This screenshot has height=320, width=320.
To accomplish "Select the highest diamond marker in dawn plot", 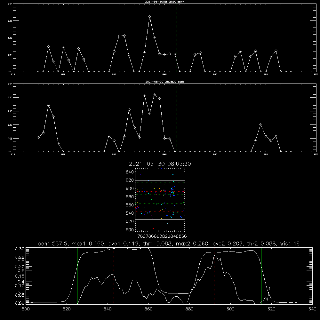I will (x=149, y=17).
